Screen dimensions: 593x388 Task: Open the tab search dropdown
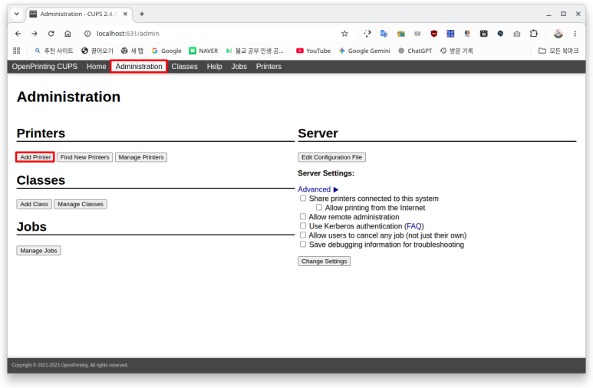click(17, 14)
